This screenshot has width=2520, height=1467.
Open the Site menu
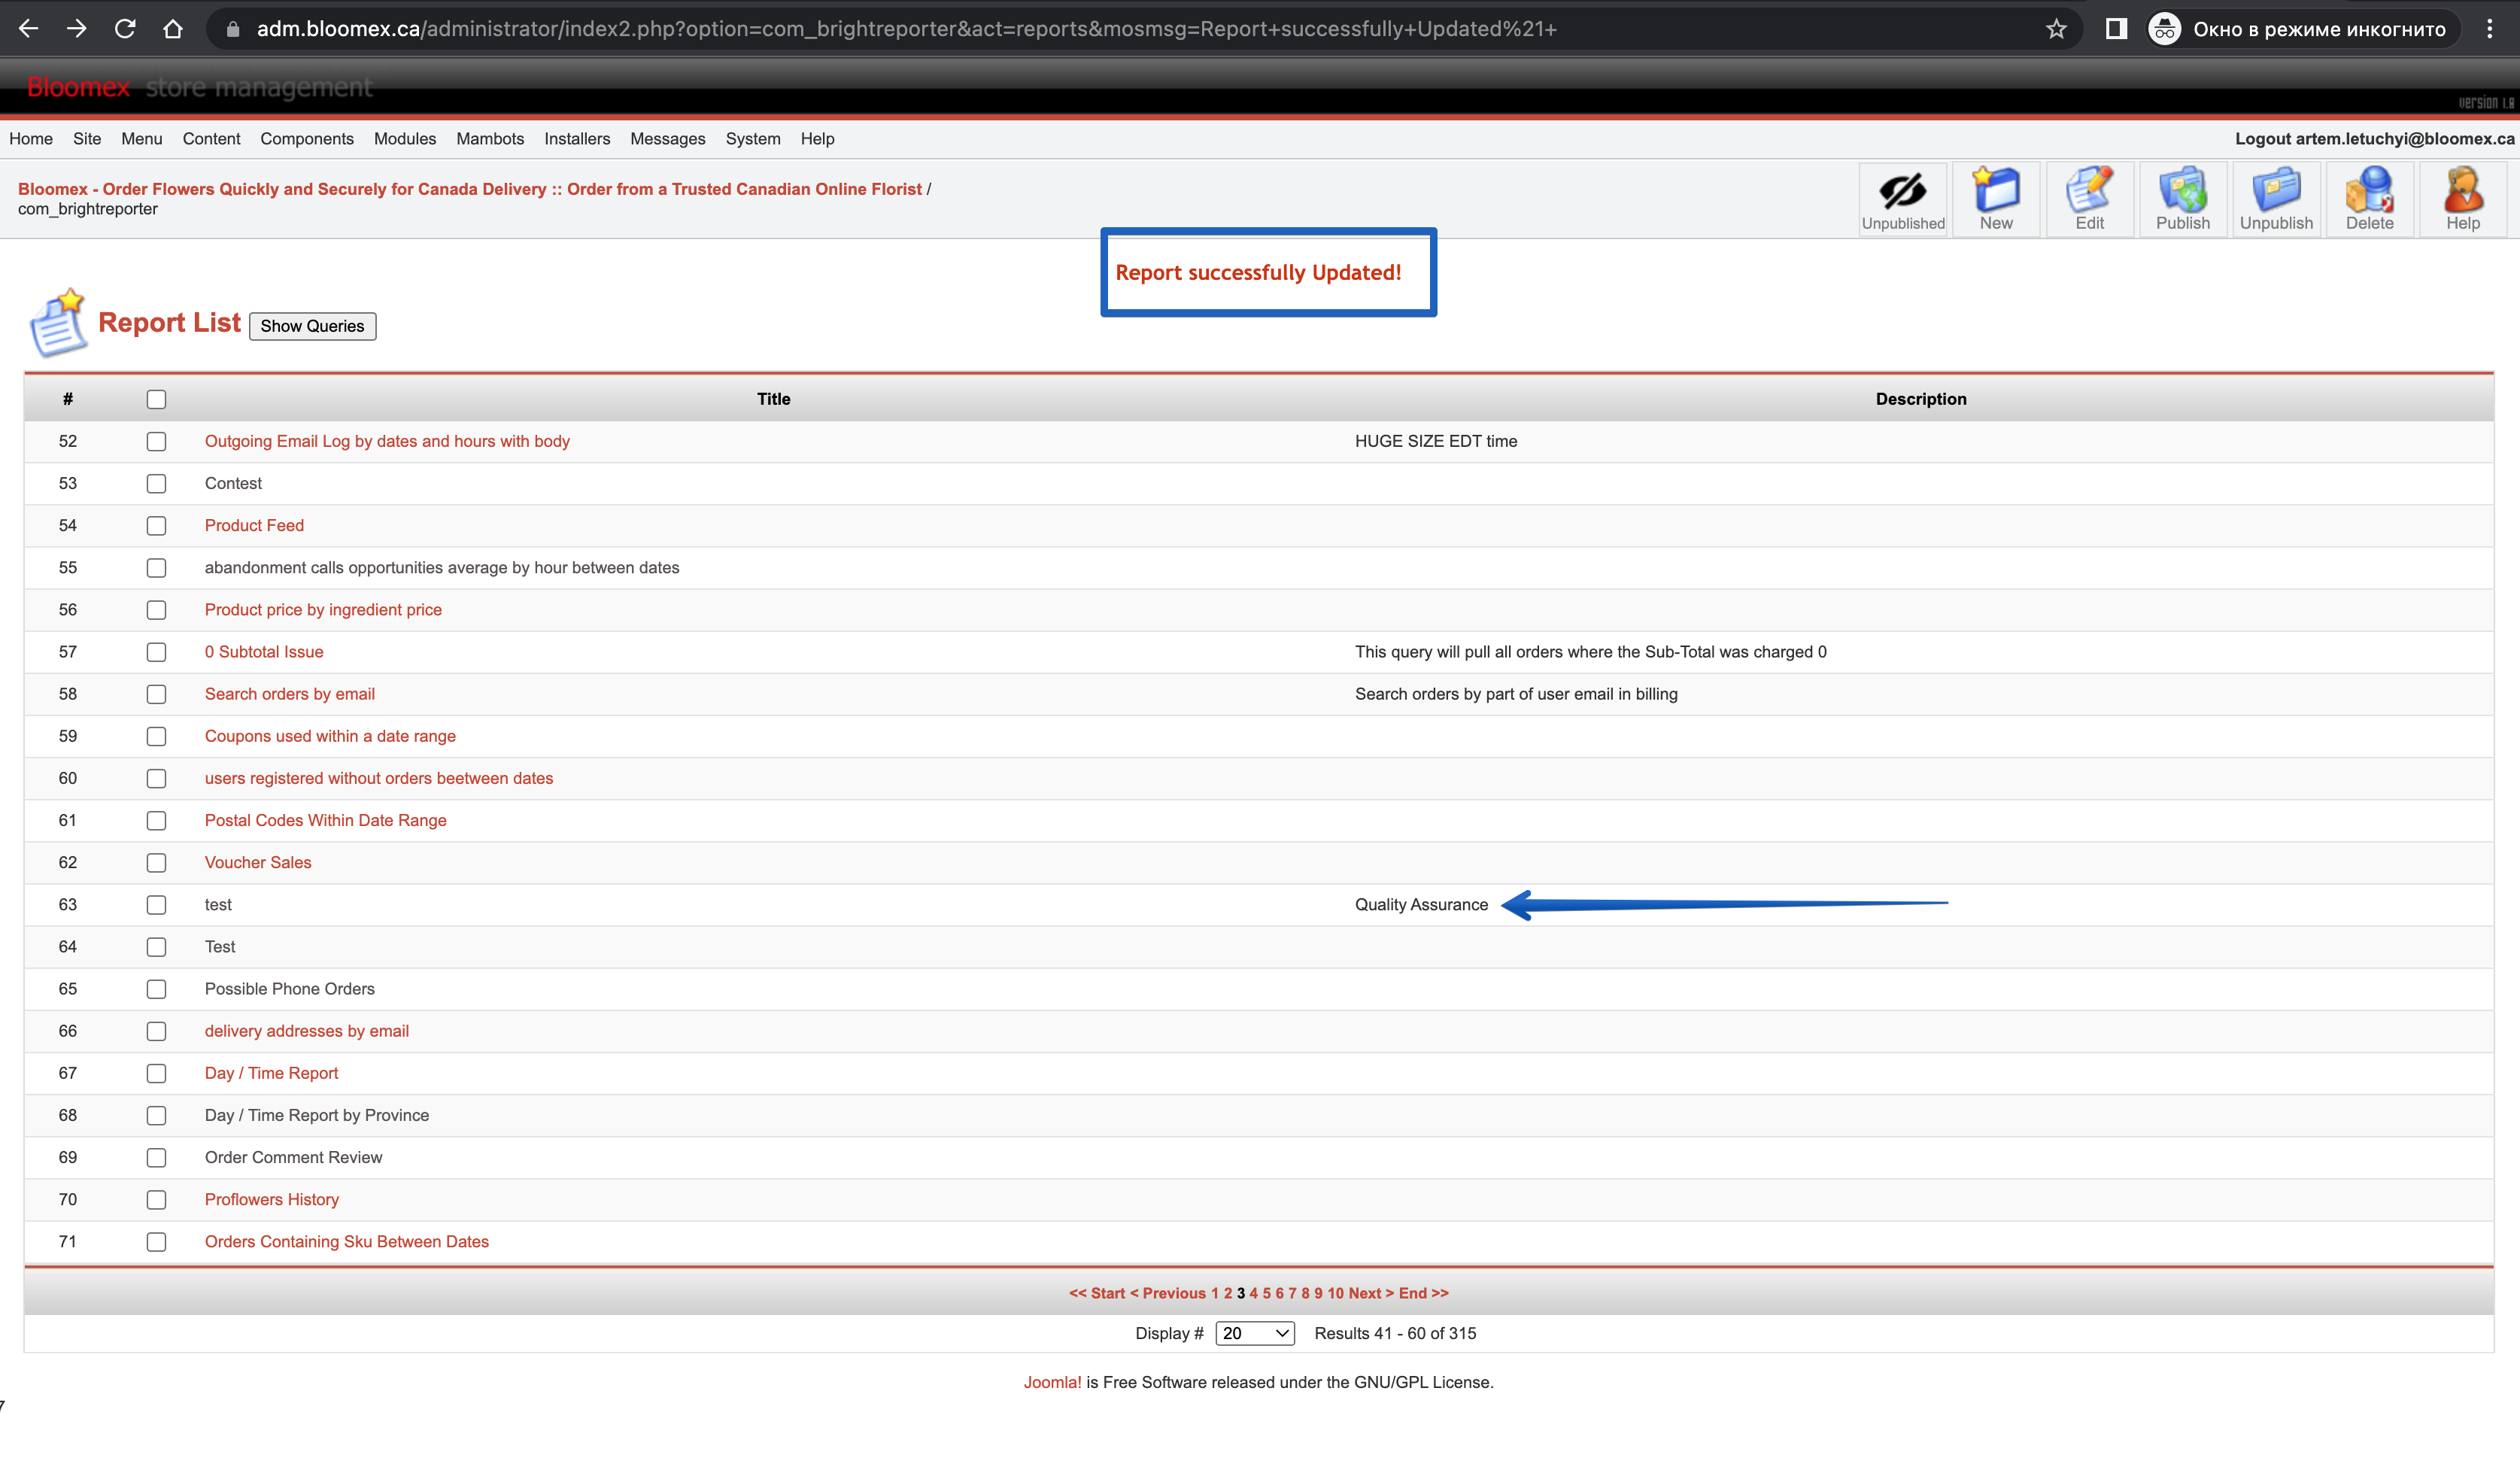pyautogui.click(x=87, y=139)
